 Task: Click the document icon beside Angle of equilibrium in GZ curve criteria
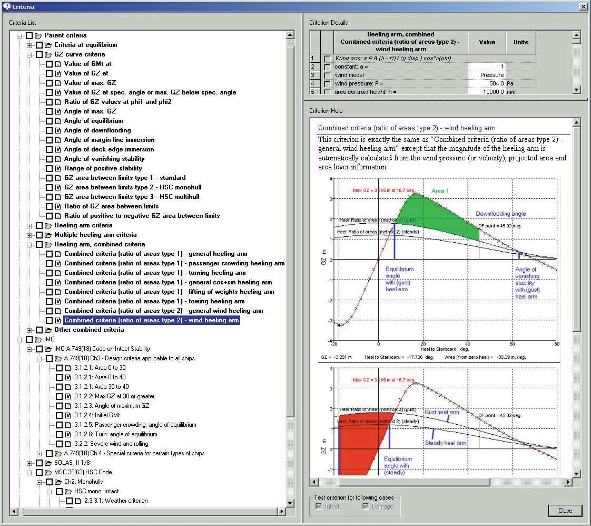click(58, 121)
